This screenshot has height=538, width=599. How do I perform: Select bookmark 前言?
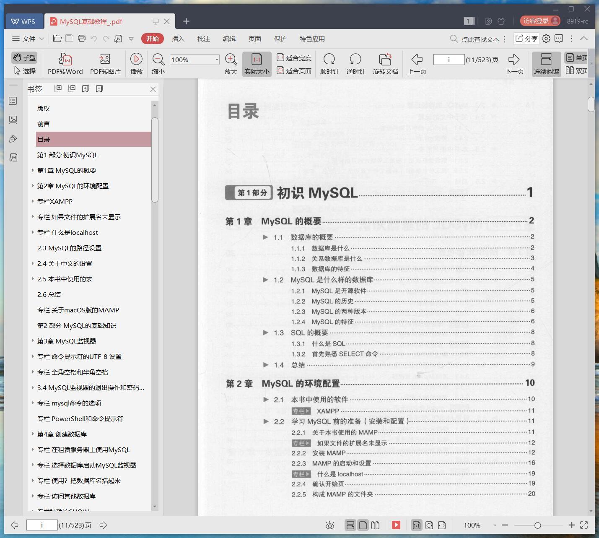(44, 124)
